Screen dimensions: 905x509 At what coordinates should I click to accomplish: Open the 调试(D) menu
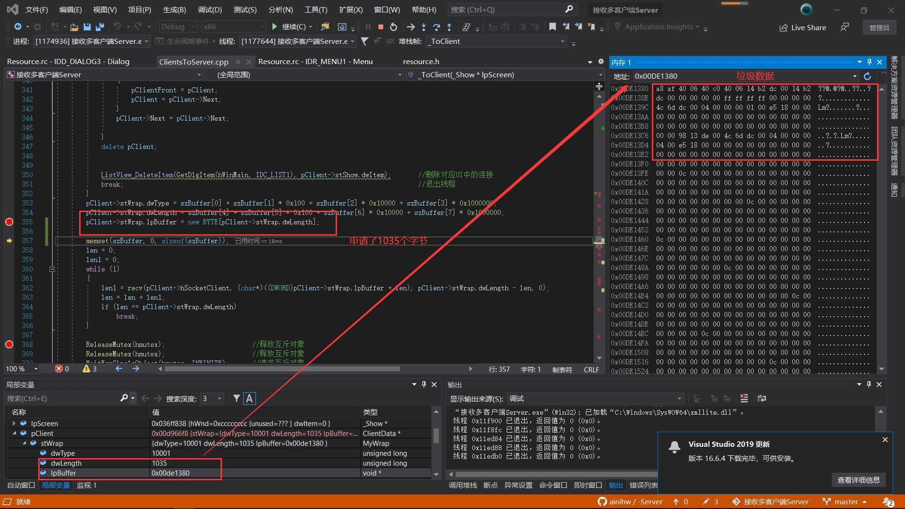[x=210, y=9]
